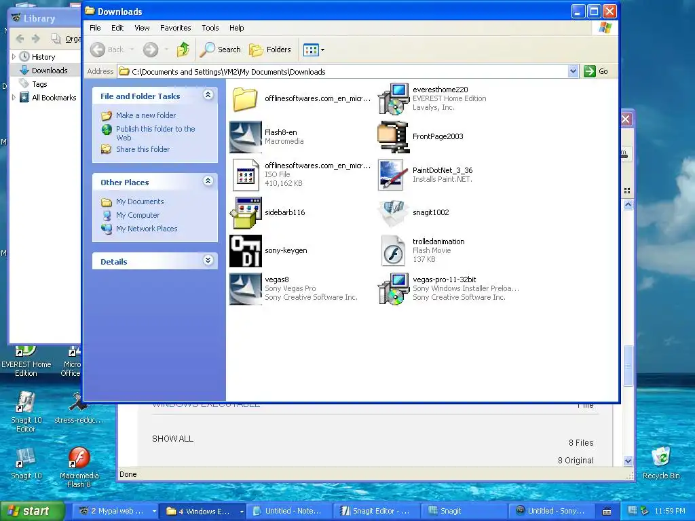Expand the All Bookmarks tree node

click(14, 98)
